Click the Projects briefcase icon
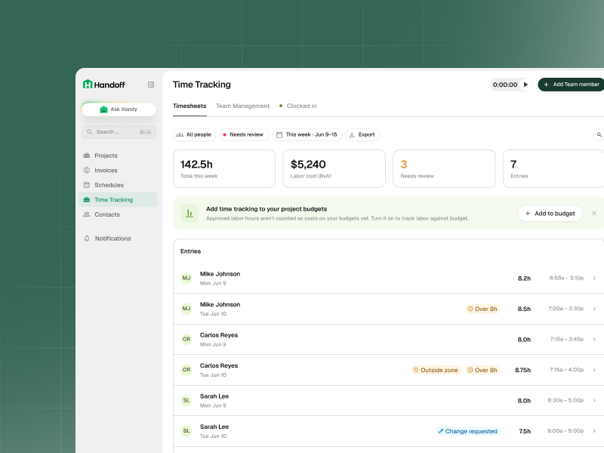 point(87,156)
